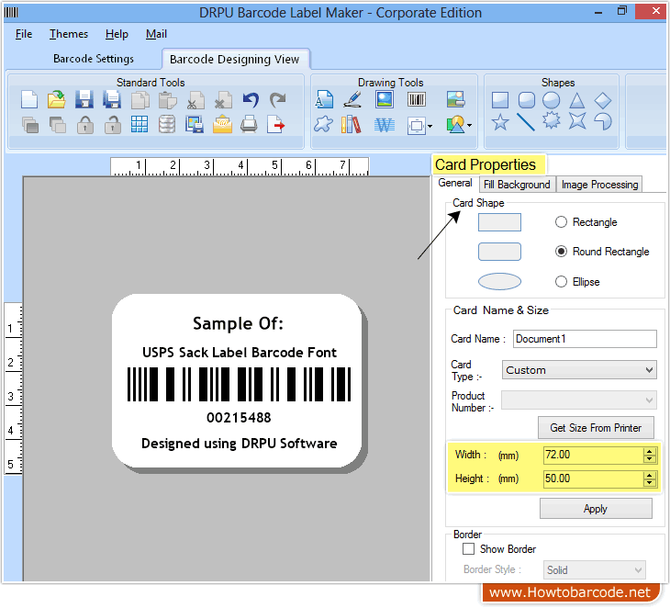Select the diagonal line shape tool

point(526,122)
